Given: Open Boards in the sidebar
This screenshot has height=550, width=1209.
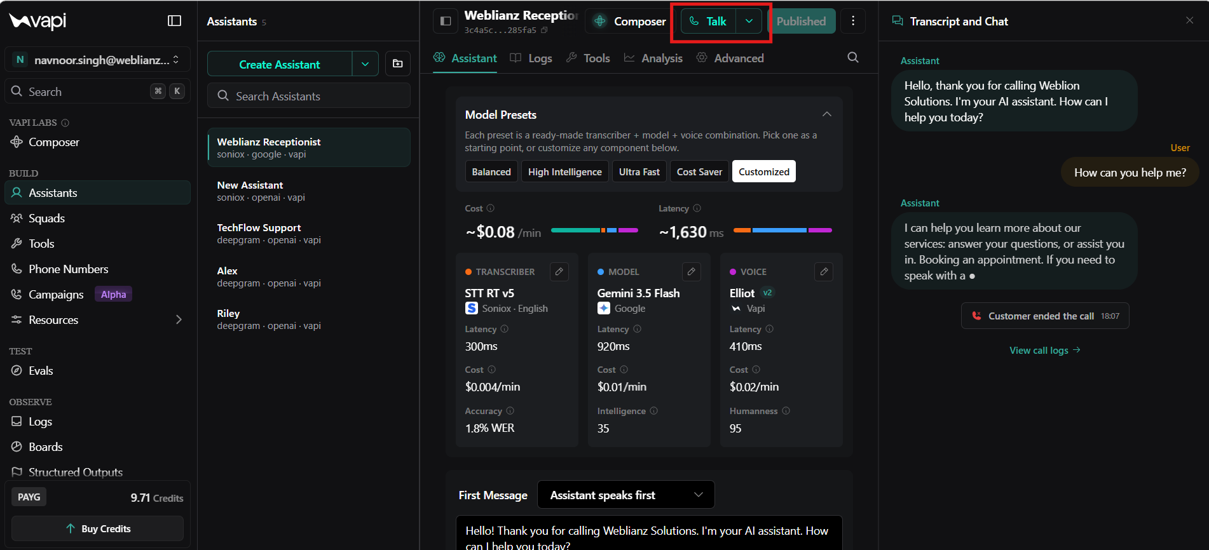Looking at the screenshot, I should point(97,447).
